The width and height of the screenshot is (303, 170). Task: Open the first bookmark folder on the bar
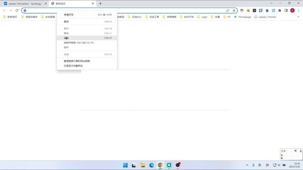[x=10, y=17]
